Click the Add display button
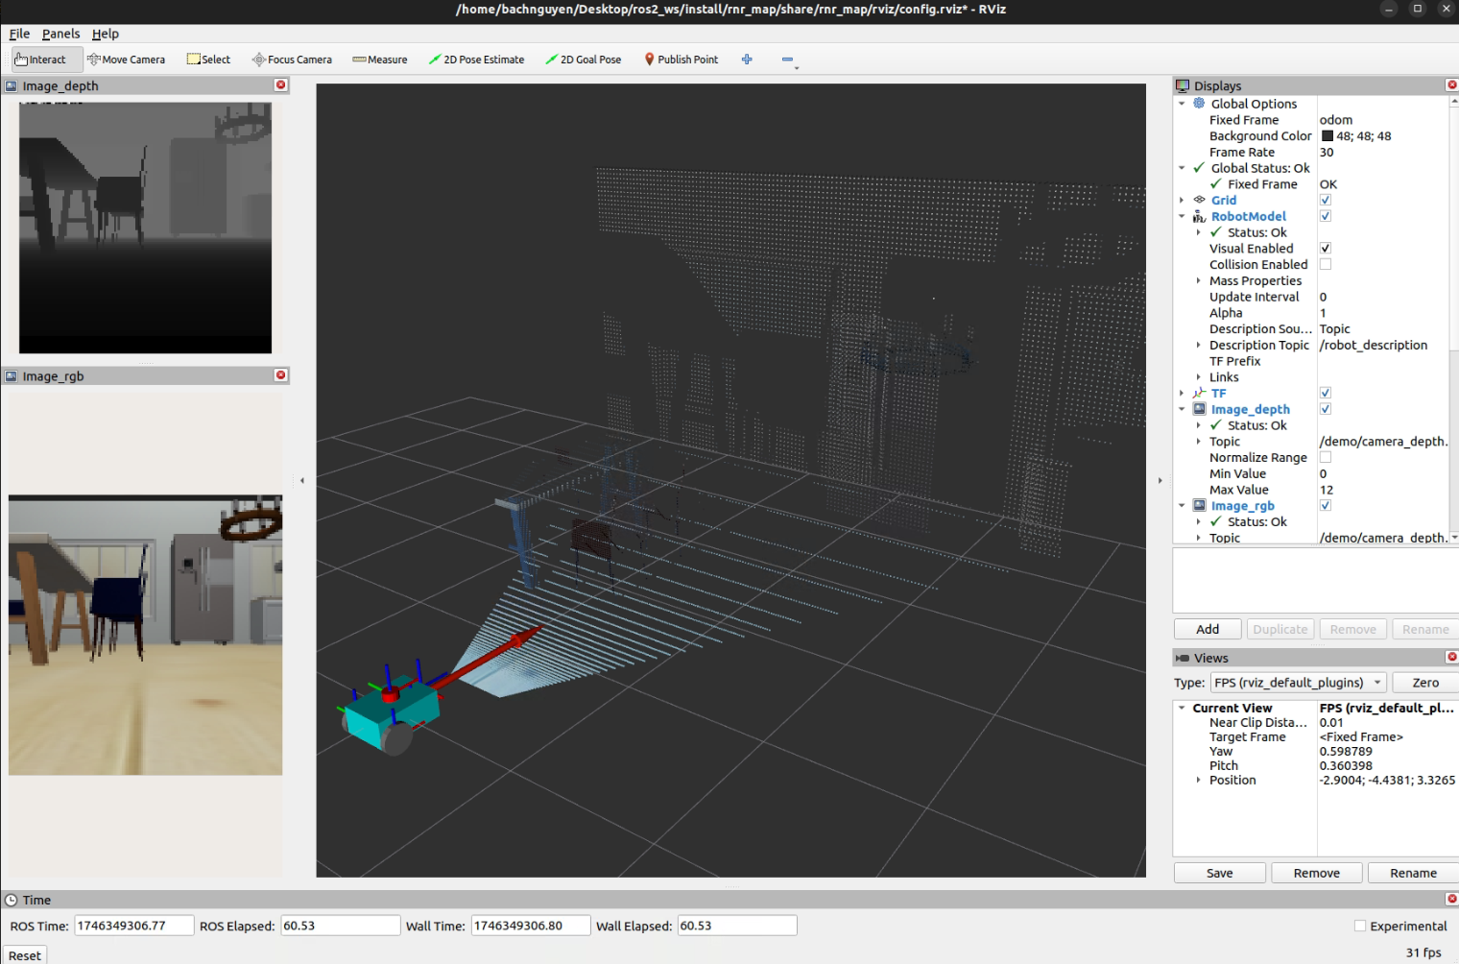This screenshot has height=964, width=1459. [1208, 630]
